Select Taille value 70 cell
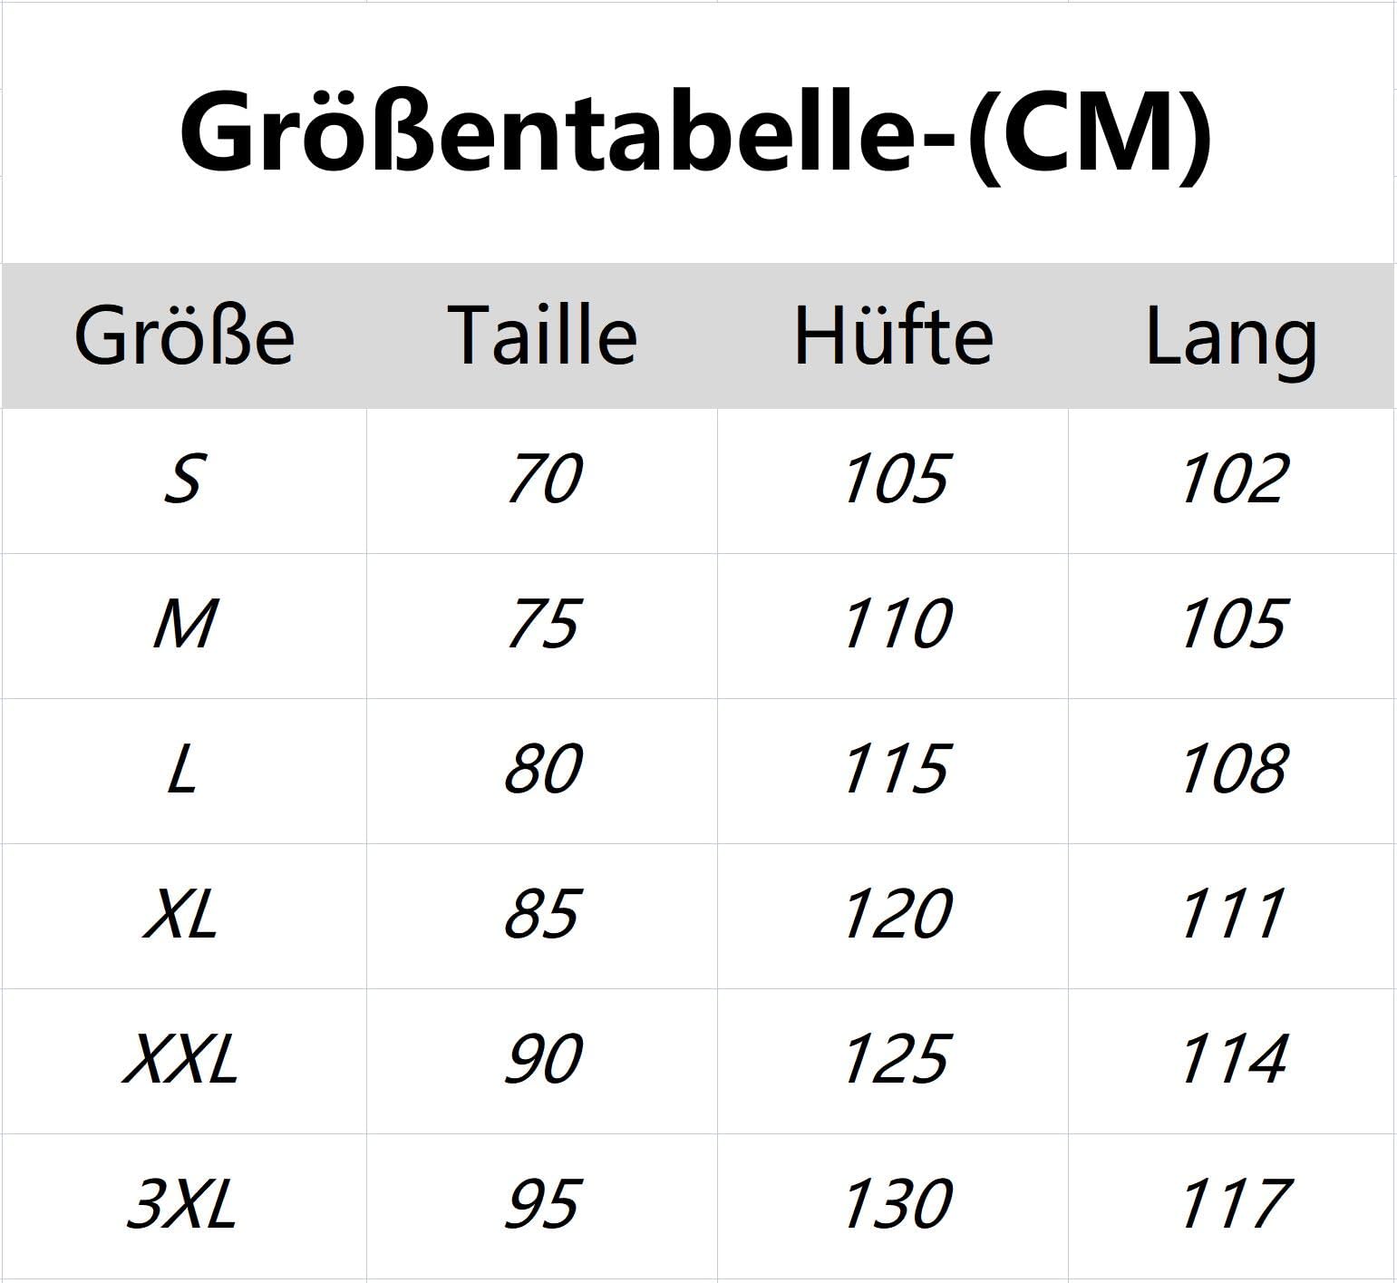The image size is (1397, 1283). pyautogui.click(x=542, y=481)
